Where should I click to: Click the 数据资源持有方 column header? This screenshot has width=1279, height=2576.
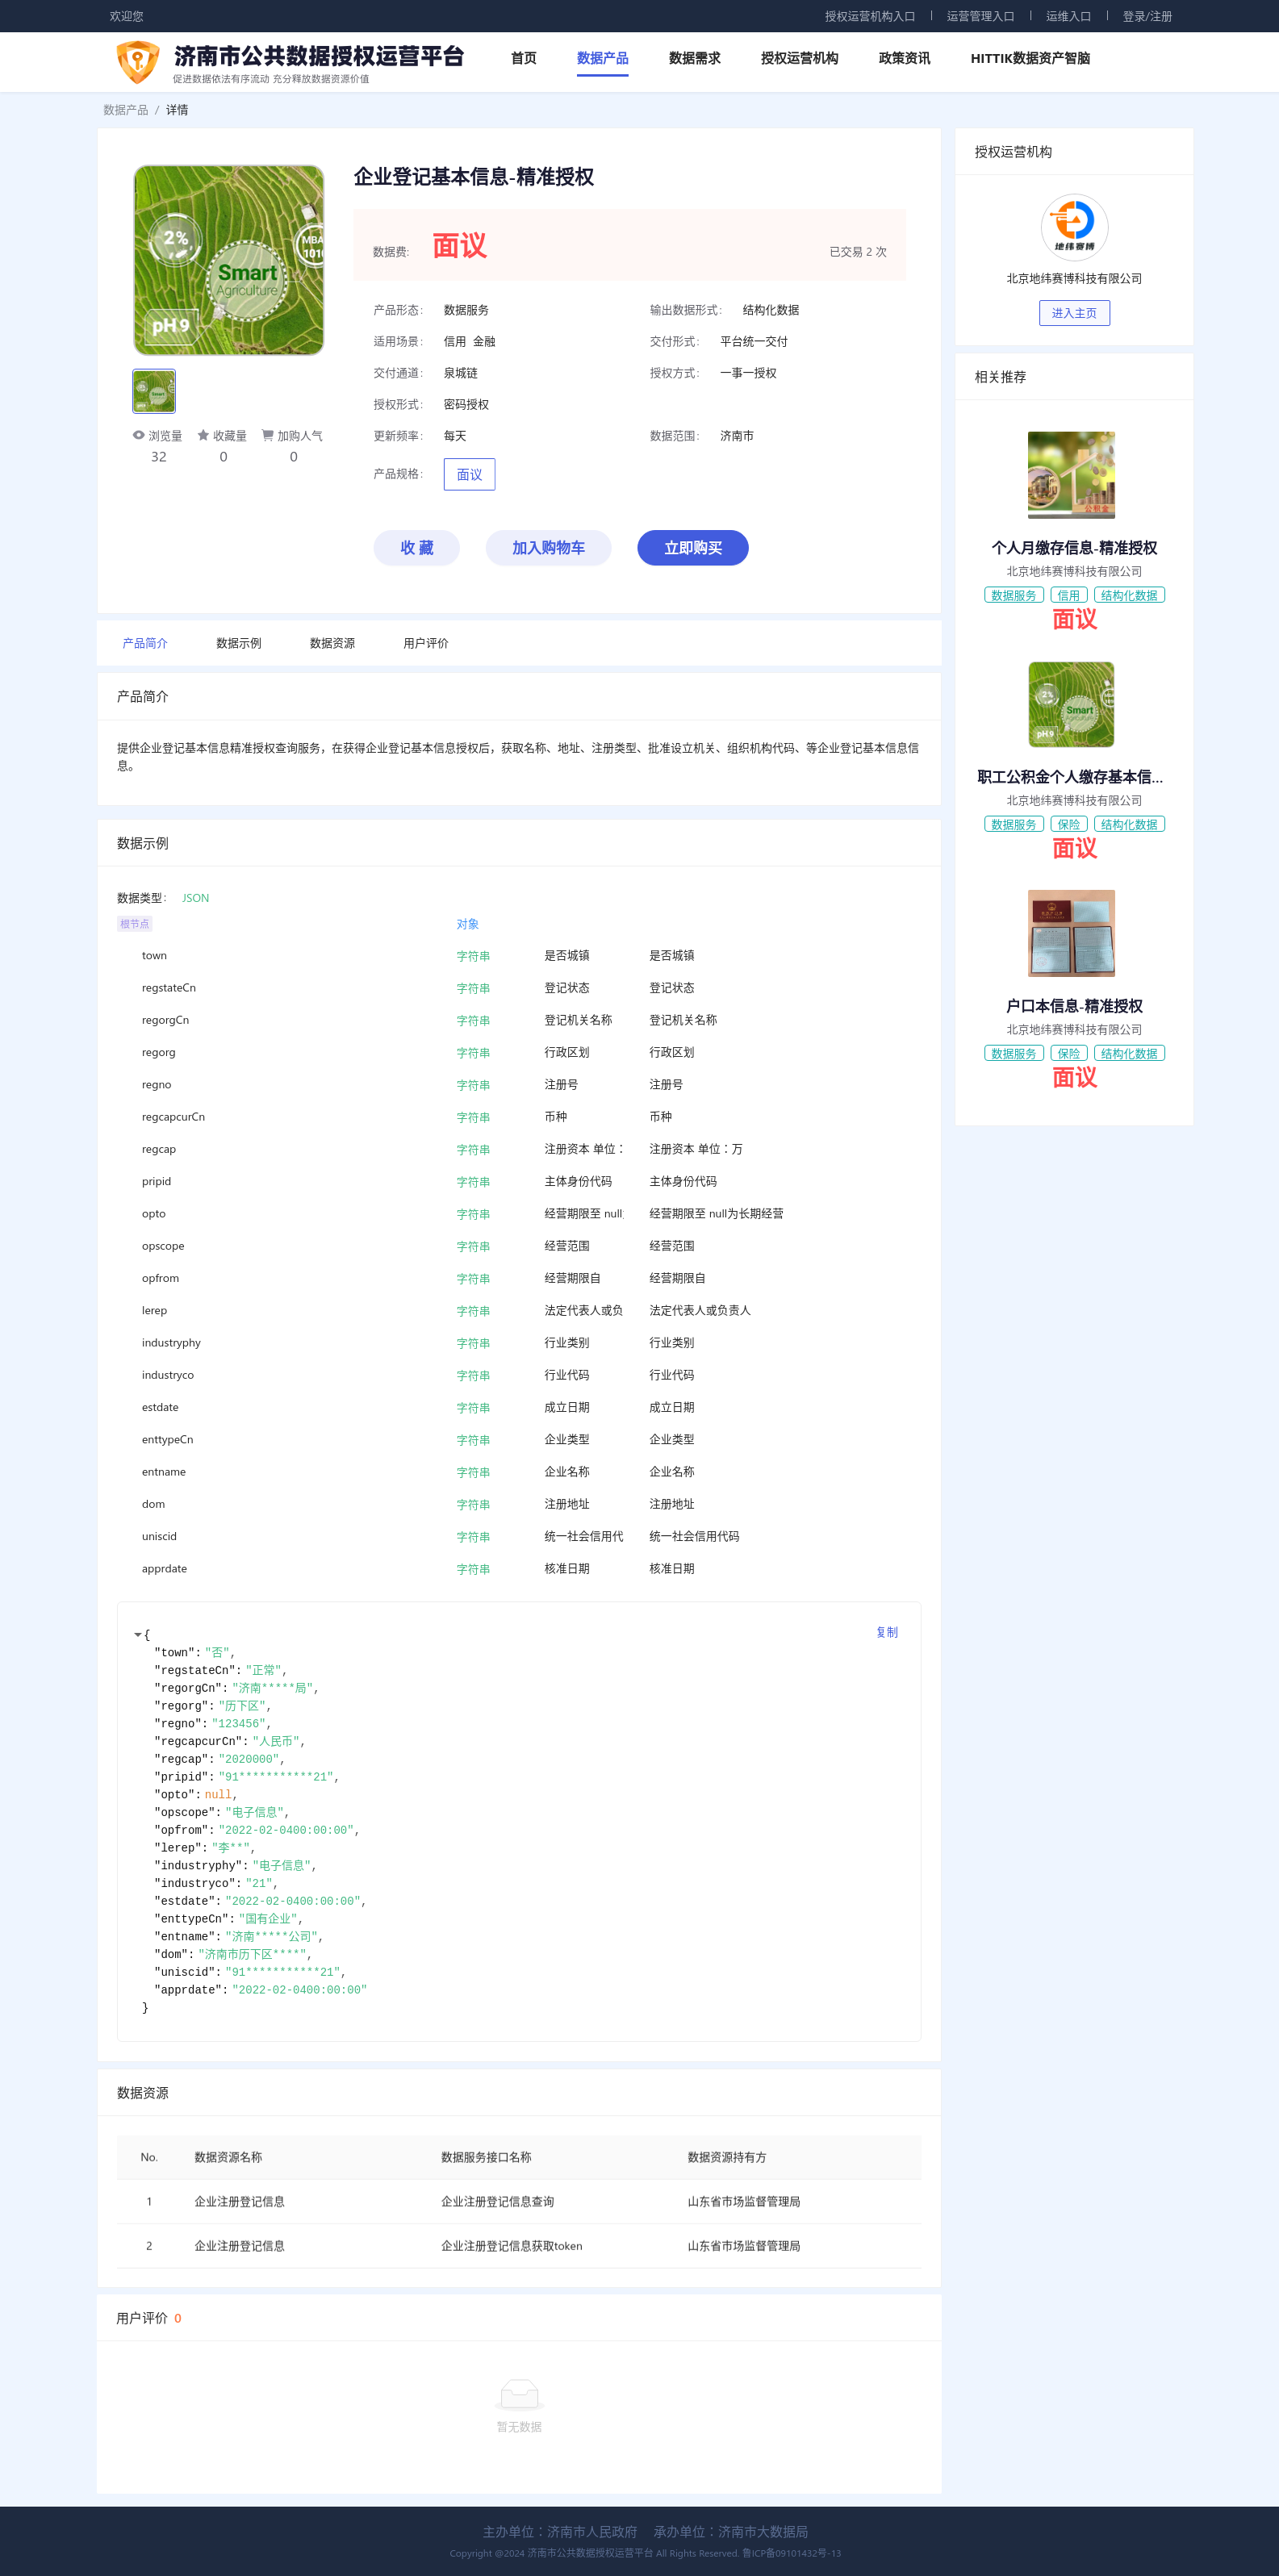tap(727, 2157)
